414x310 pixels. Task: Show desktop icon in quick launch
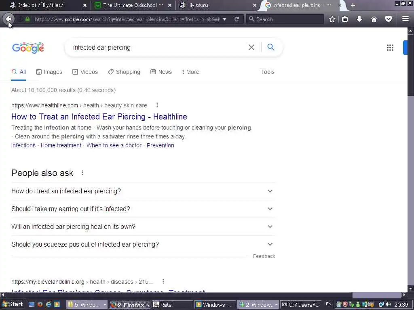(x=32, y=304)
